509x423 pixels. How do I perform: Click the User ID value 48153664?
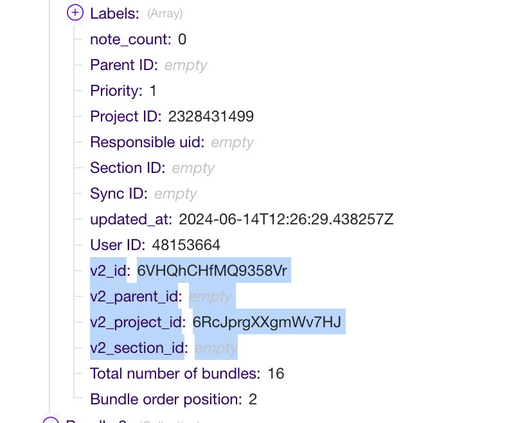[x=186, y=245]
